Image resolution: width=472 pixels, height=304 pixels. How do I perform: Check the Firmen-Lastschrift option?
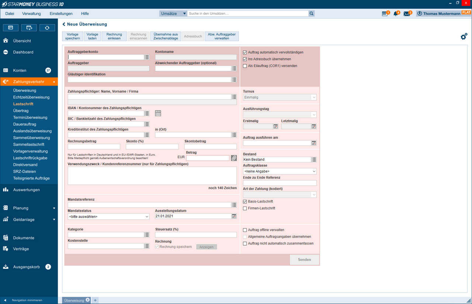(245, 208)
